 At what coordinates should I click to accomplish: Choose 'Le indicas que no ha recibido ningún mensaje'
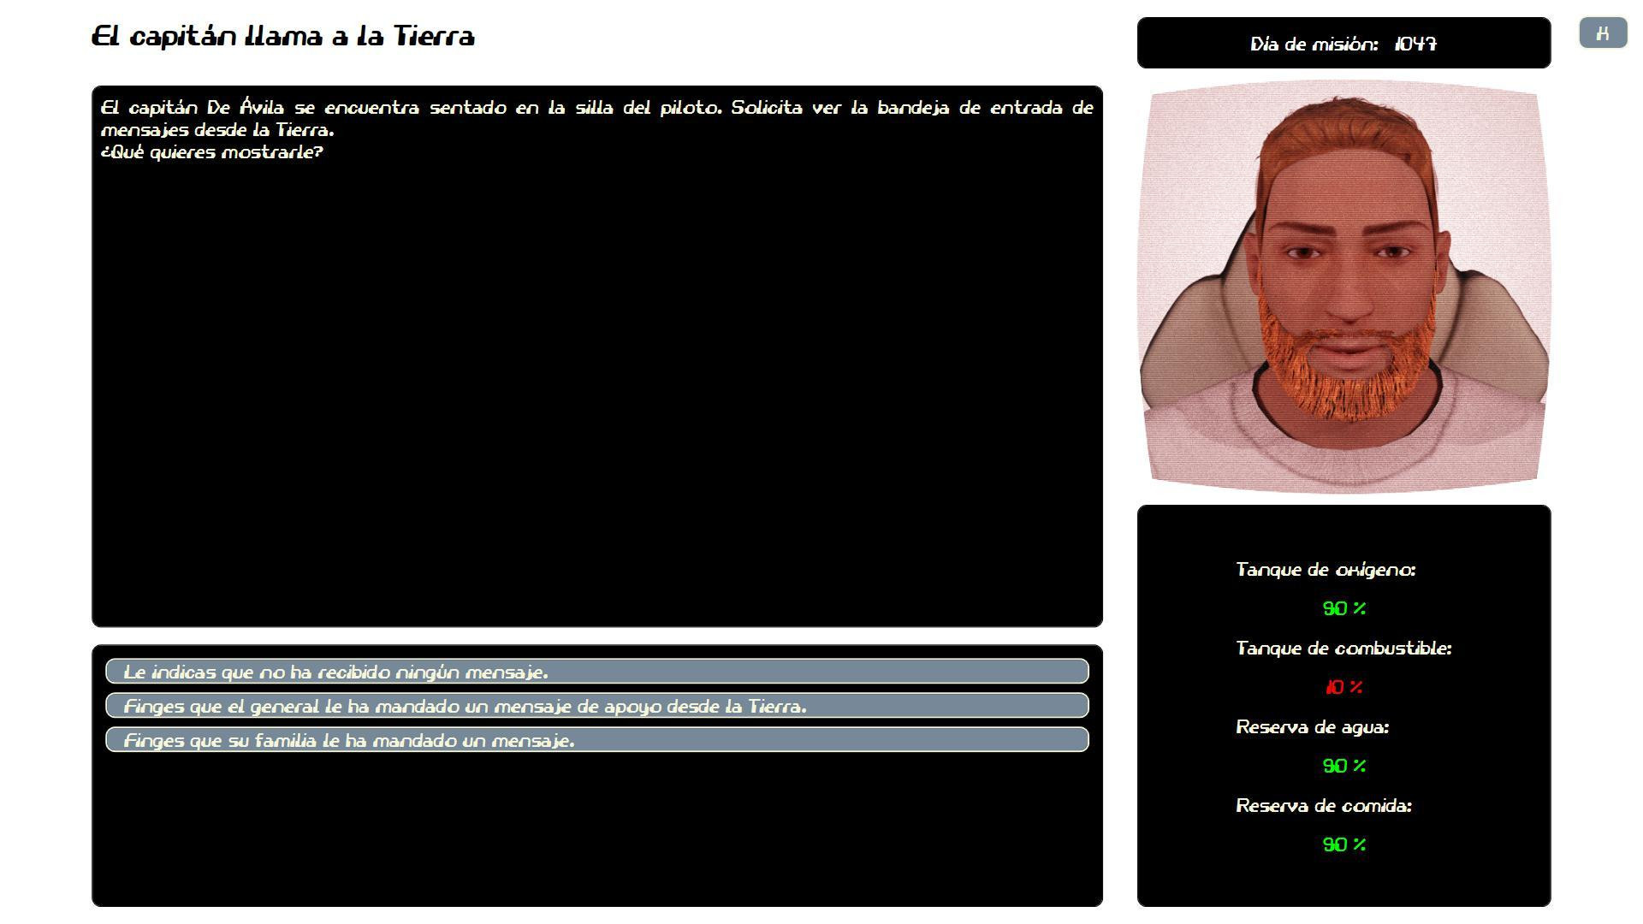point(597,672)
